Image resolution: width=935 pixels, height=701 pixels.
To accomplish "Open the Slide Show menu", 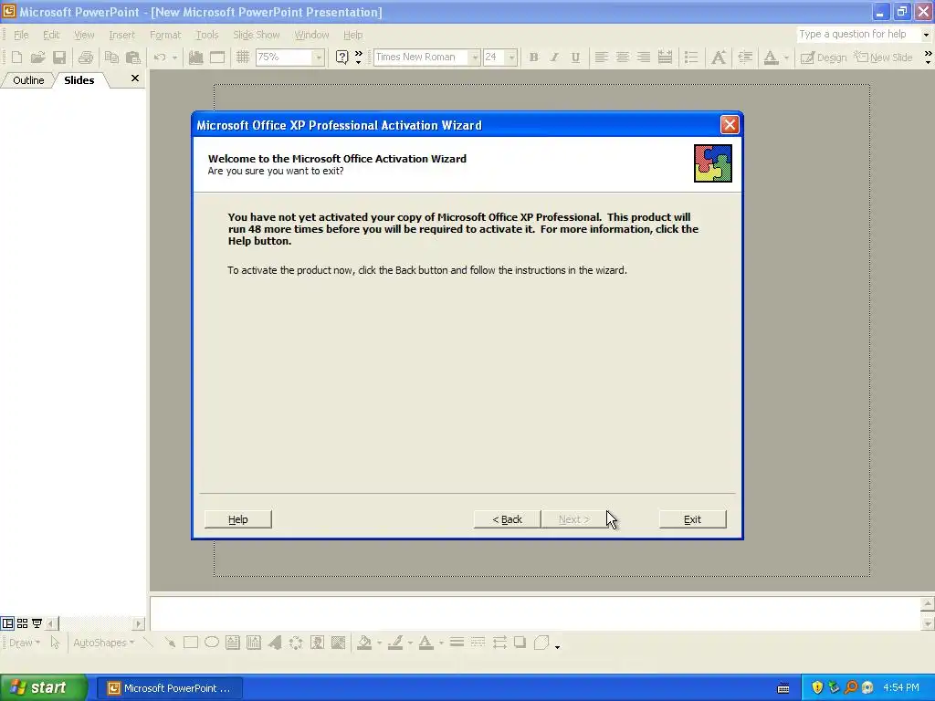I will click(x=257, y=35).
